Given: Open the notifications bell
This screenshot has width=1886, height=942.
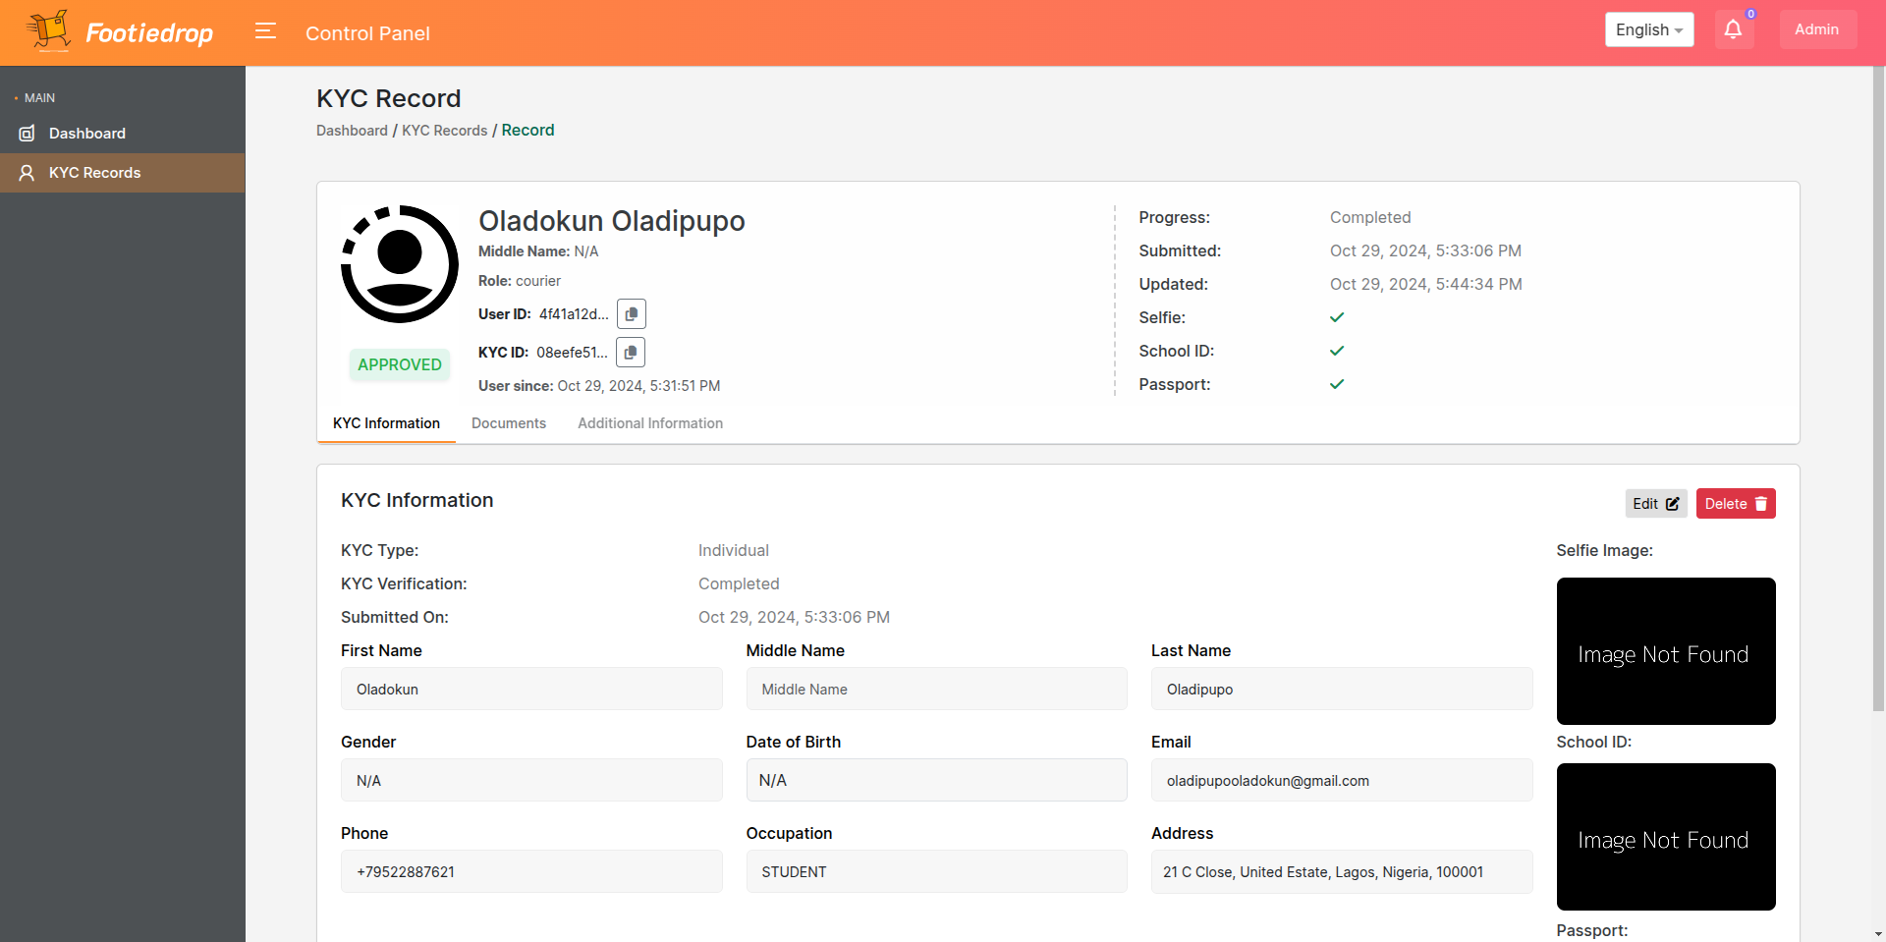Looking at the screenshot, I should [x=1734, y=29].
